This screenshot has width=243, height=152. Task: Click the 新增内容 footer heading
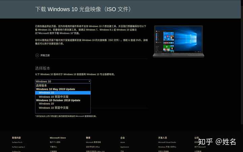pos(17,138)
